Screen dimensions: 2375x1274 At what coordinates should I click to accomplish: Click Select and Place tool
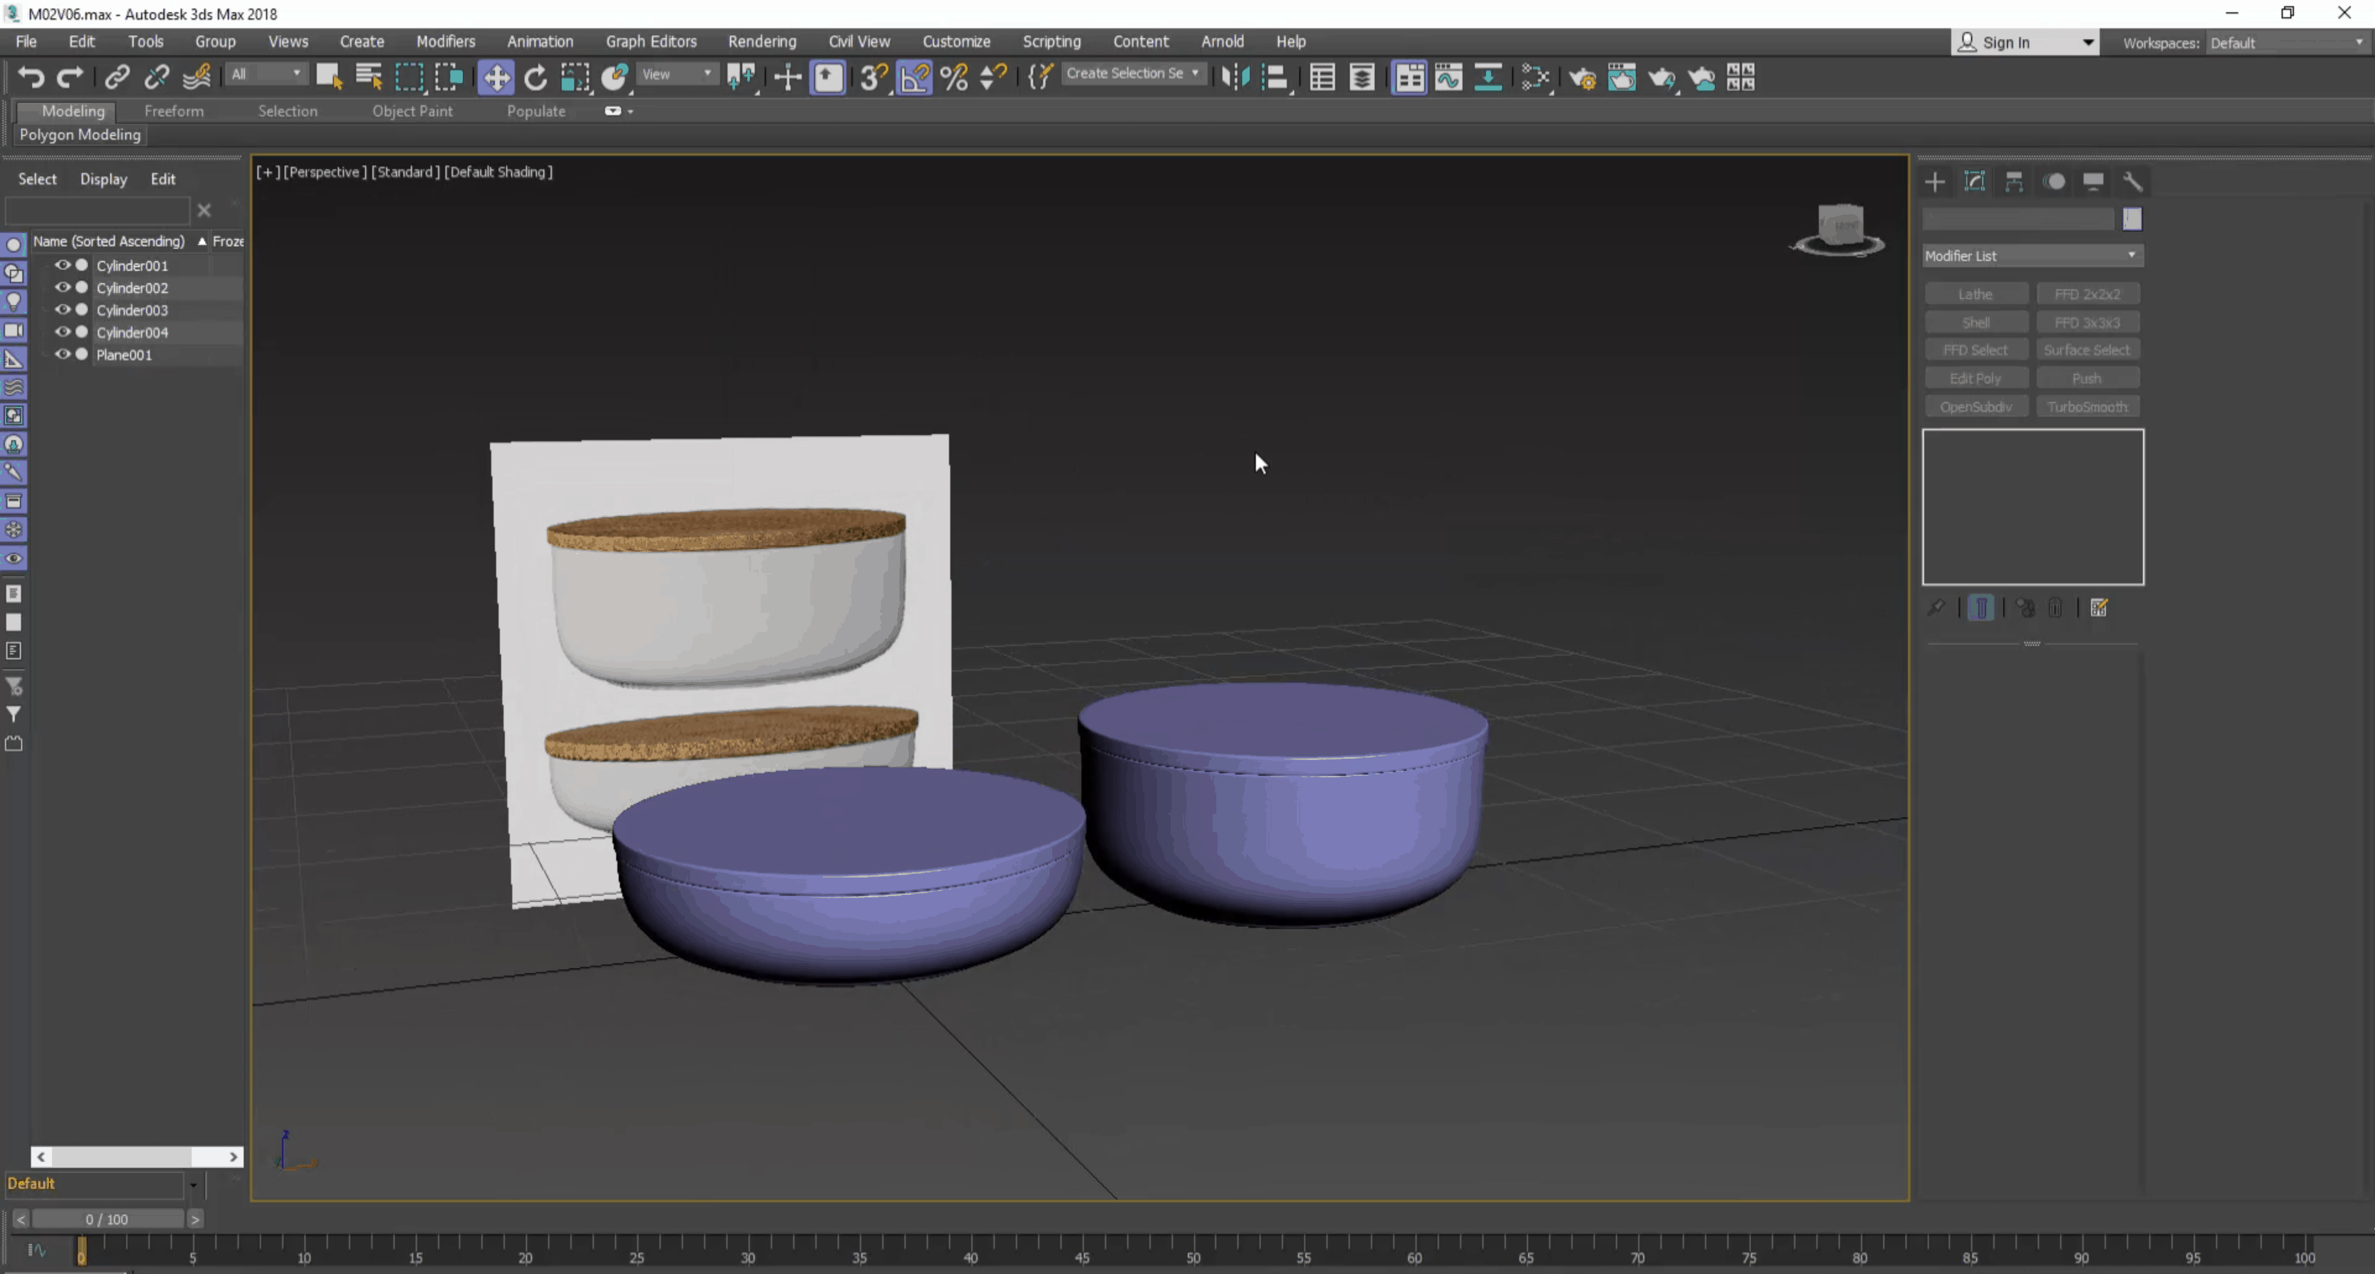point(615,77)
